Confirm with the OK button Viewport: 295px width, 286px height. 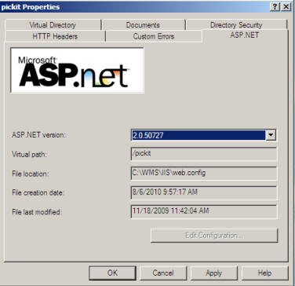[112, 273]
